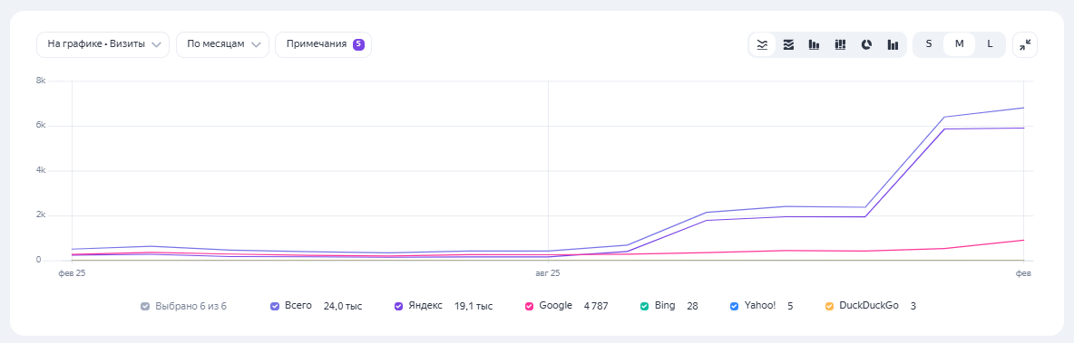
Task: Uncheck the 'Bing' series checkbox
Action: tap(644, 306)
